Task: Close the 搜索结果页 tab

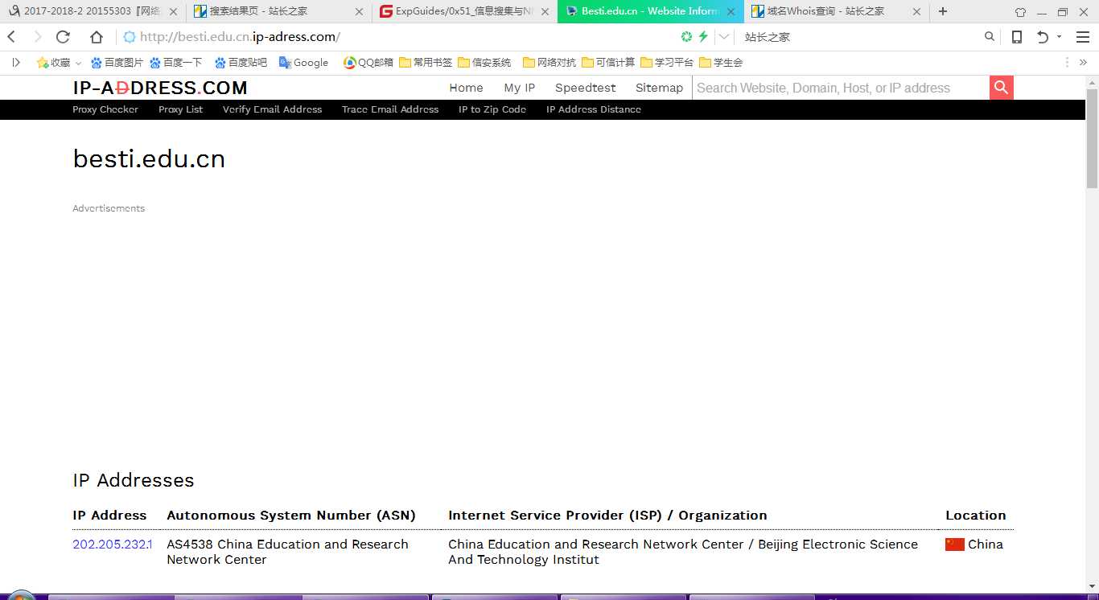Action: pos(360,12)
